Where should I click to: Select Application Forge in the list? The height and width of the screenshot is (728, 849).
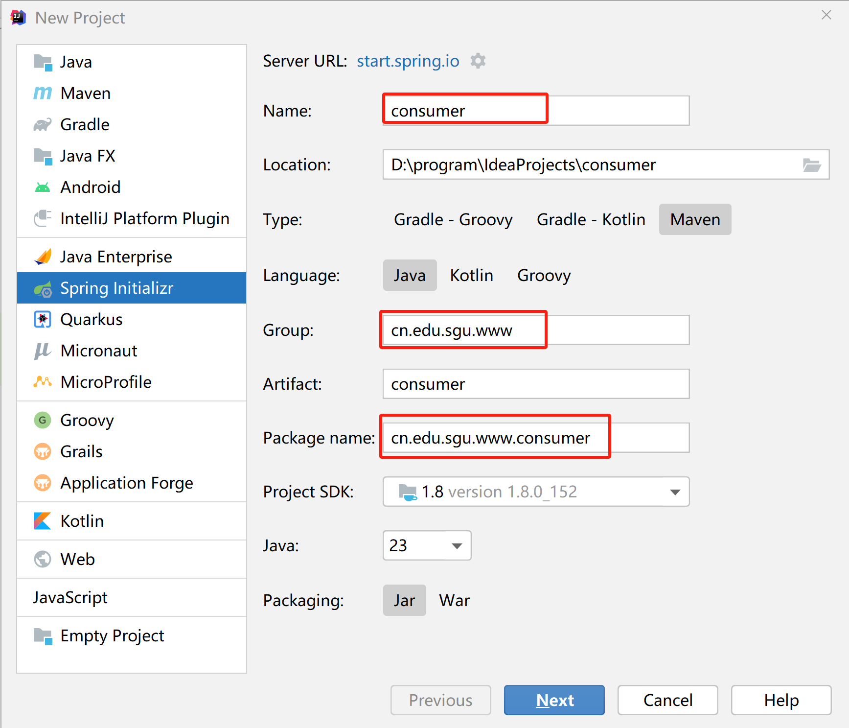132,483
